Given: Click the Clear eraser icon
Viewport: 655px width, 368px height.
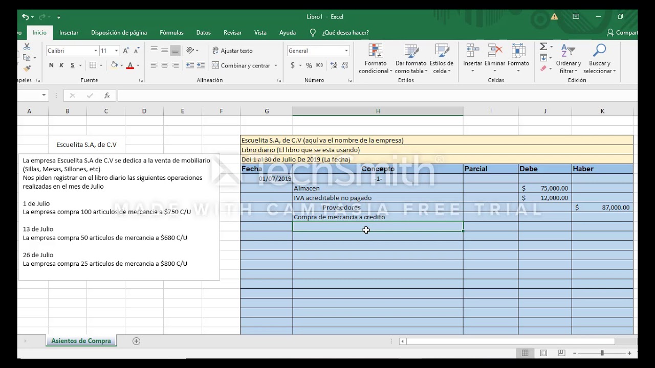Looking at the screenshot, I should (x=543, y=68).
